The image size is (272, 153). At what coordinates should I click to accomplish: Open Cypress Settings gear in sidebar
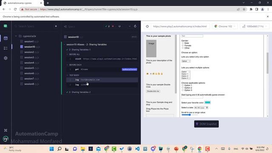pos(6,58)
